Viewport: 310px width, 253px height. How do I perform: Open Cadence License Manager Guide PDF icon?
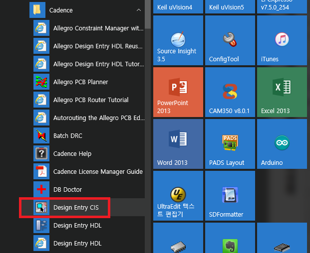click(x=41, y=171)
